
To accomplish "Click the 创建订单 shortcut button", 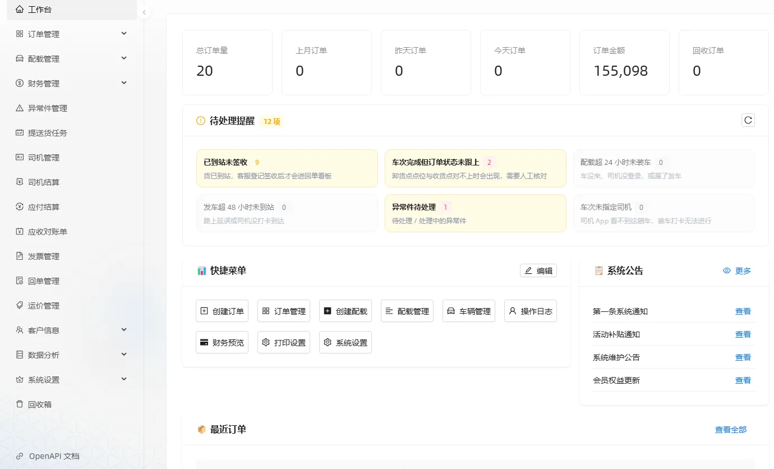I will click(x=222, y=311).
